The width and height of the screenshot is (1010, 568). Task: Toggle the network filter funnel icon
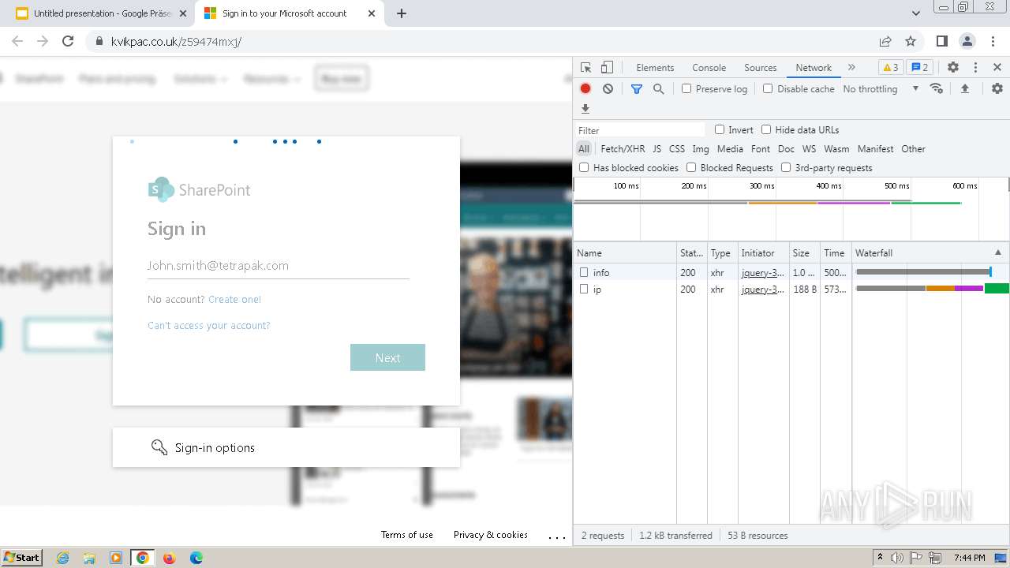[637, 89]
